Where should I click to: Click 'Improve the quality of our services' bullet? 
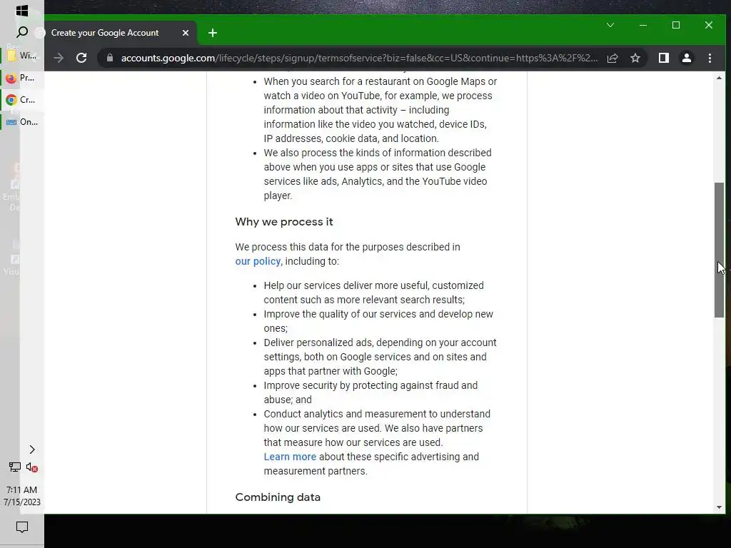coord(378,321)
